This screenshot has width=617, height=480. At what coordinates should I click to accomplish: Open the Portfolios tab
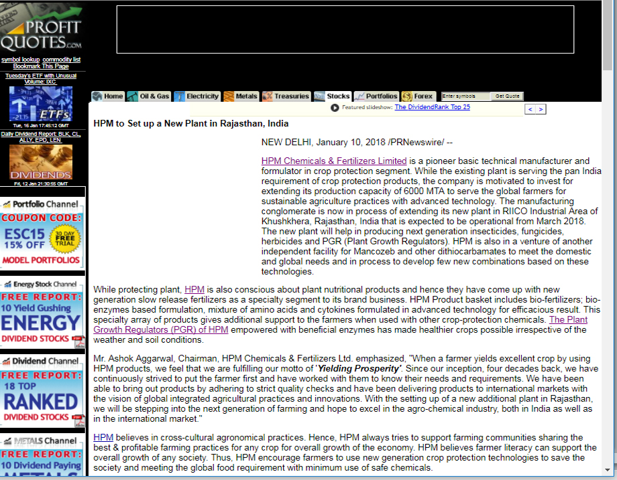pos(376,96)
